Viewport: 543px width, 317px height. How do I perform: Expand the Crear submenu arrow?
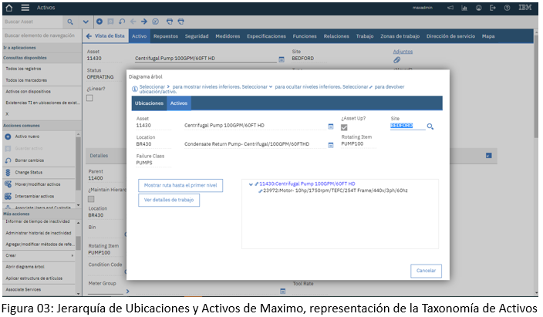point(73,255)
